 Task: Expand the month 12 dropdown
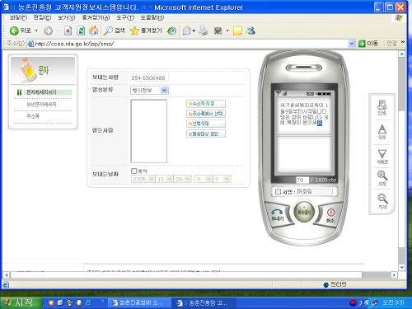[164, 179]
